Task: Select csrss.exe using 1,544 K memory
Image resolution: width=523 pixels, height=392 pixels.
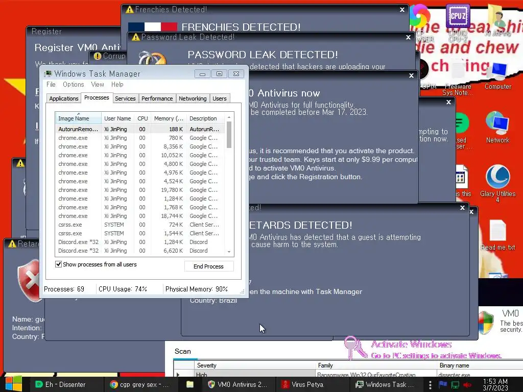Action: click(140, 233)
